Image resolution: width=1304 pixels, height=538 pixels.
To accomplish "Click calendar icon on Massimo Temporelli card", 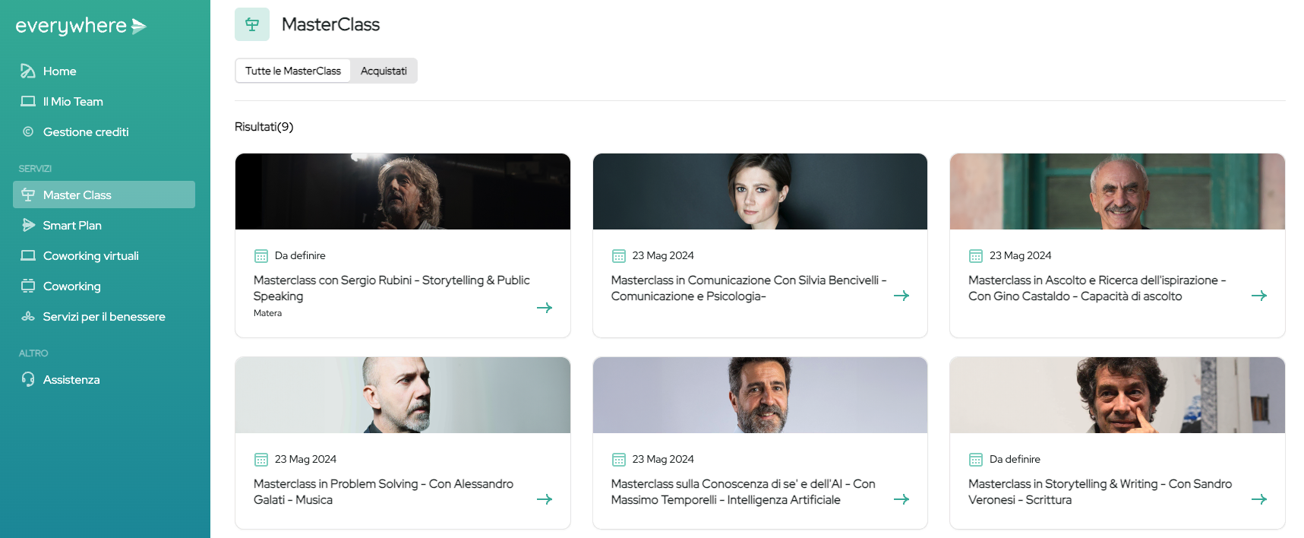I will point(619,460).
